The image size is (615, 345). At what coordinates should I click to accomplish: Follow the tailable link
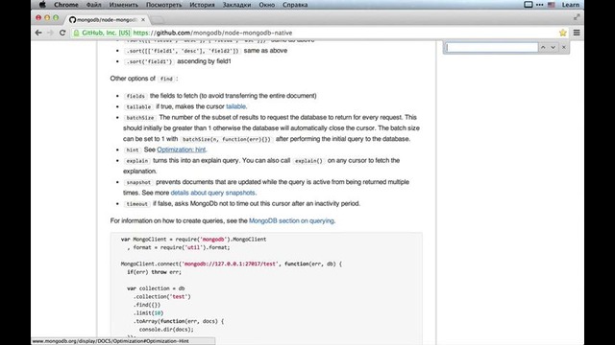click(235, 106)
